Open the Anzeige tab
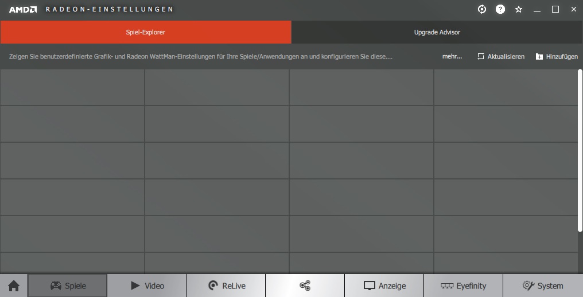The height and width of the screenshot is (297, 583). (x=384, y=286)
